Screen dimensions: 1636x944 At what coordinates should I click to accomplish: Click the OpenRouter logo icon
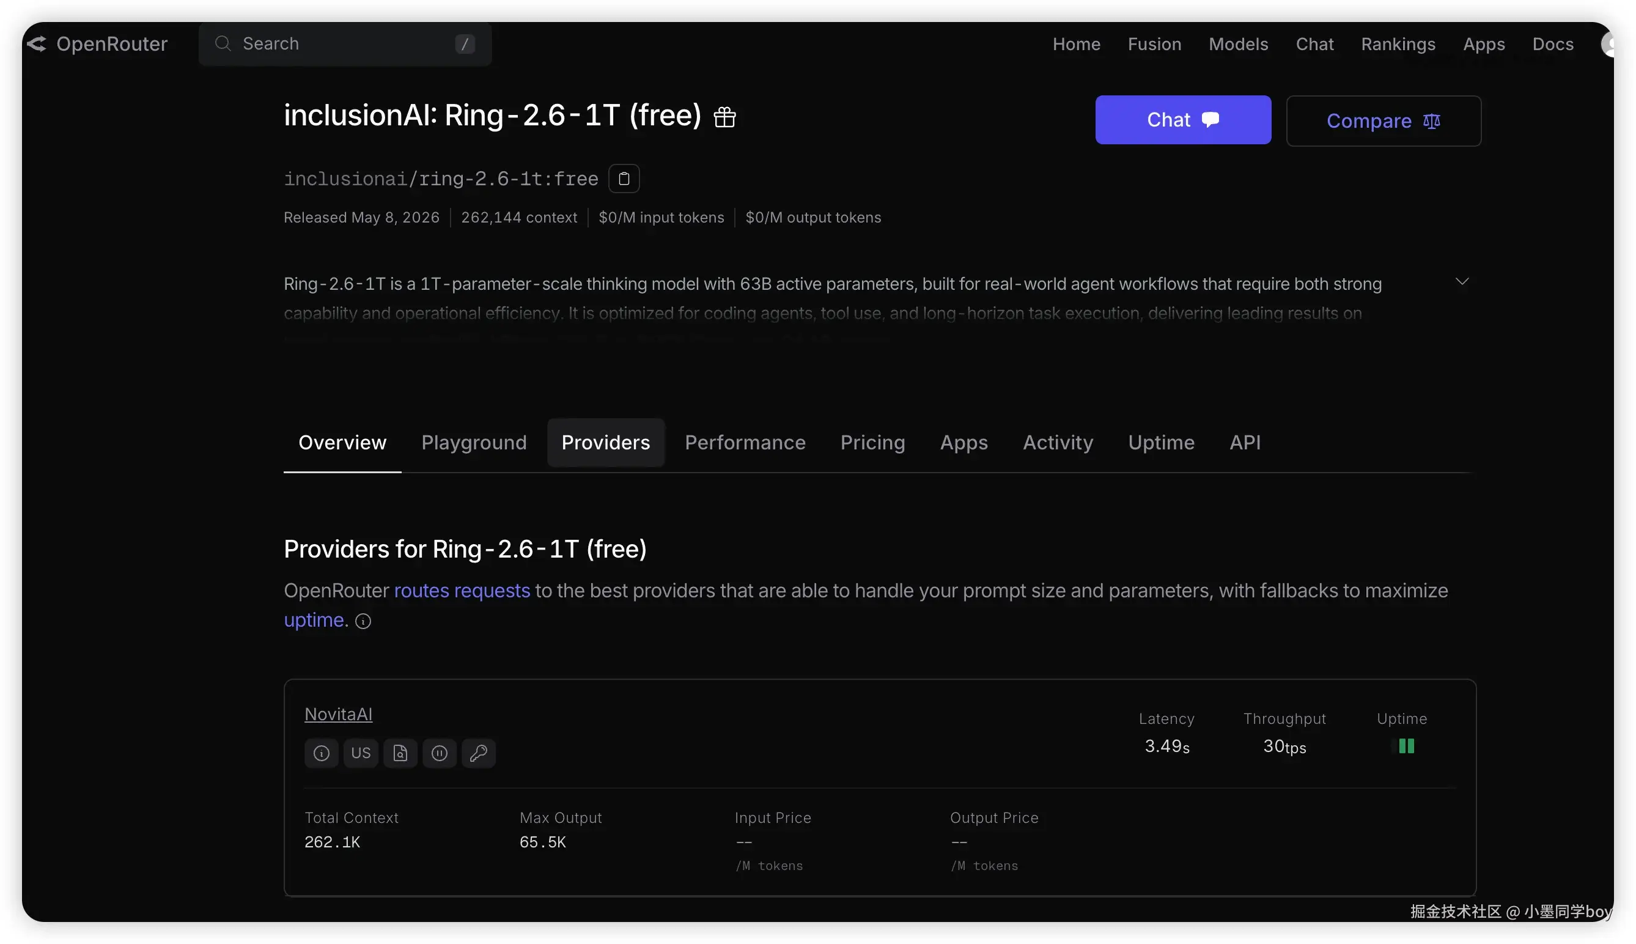[37, 43]
